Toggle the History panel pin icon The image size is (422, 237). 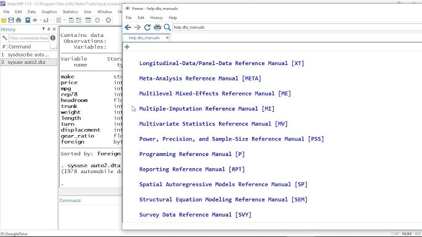pyautogui.click(x=49, y=29)
